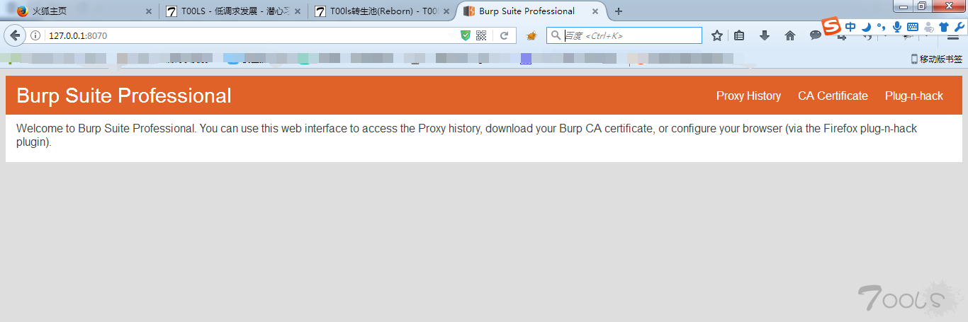Open the Proxy History page
Image resolution: width=968 pixels, height=322 pixels.
[x=748, y=96]
